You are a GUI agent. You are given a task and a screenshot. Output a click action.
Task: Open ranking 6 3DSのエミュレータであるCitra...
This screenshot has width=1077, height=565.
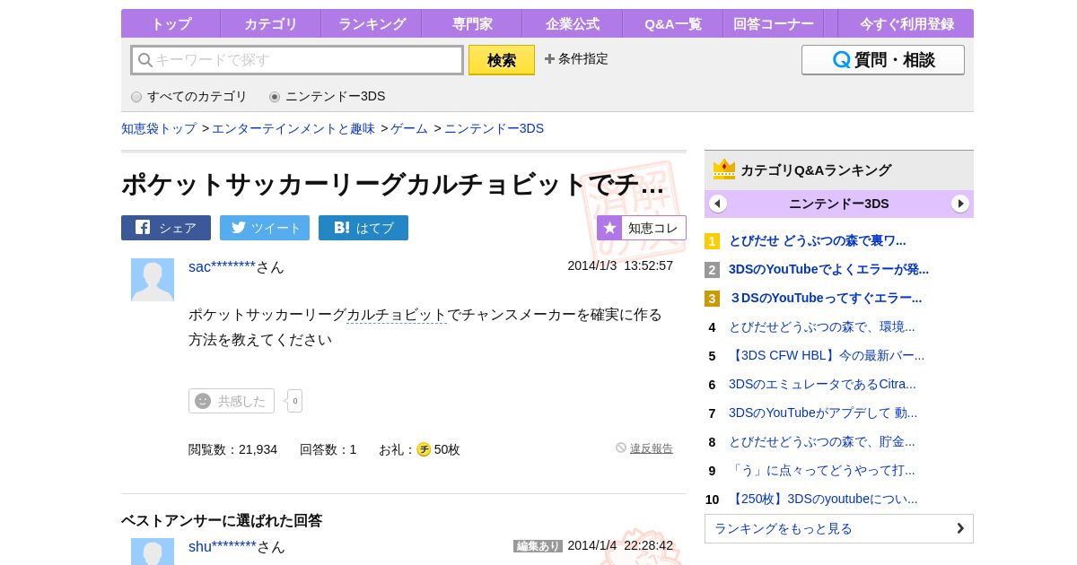click(822, 384)
